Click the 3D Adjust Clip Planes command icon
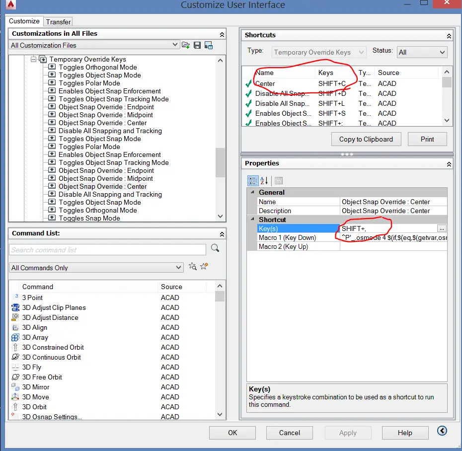 pos(15,307)
